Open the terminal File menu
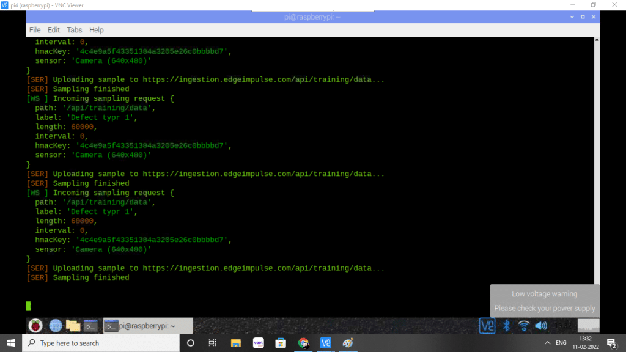 point(35,30)
